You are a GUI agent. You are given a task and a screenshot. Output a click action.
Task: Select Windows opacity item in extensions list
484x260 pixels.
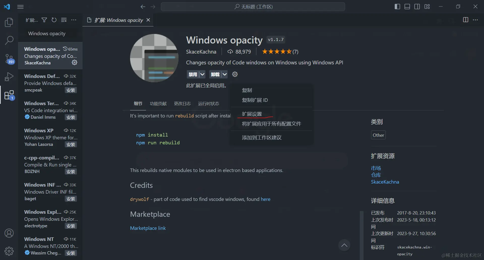click(50, 56)
